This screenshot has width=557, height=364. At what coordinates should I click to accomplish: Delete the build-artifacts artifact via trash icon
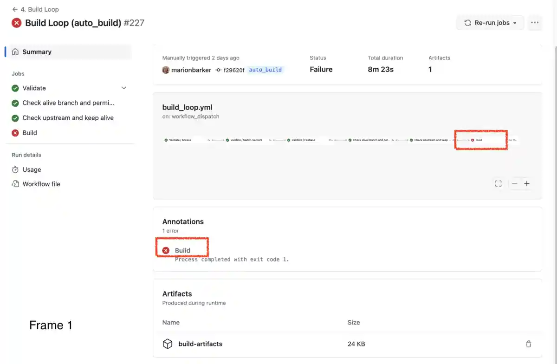(528, 344)
